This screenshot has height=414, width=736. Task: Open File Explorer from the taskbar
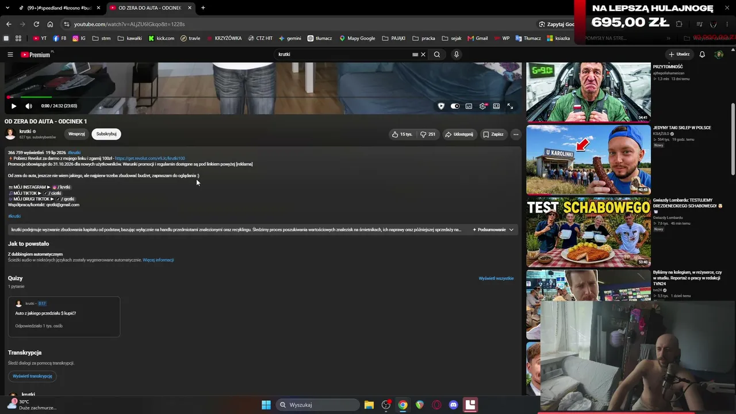(x=369, y=405)
